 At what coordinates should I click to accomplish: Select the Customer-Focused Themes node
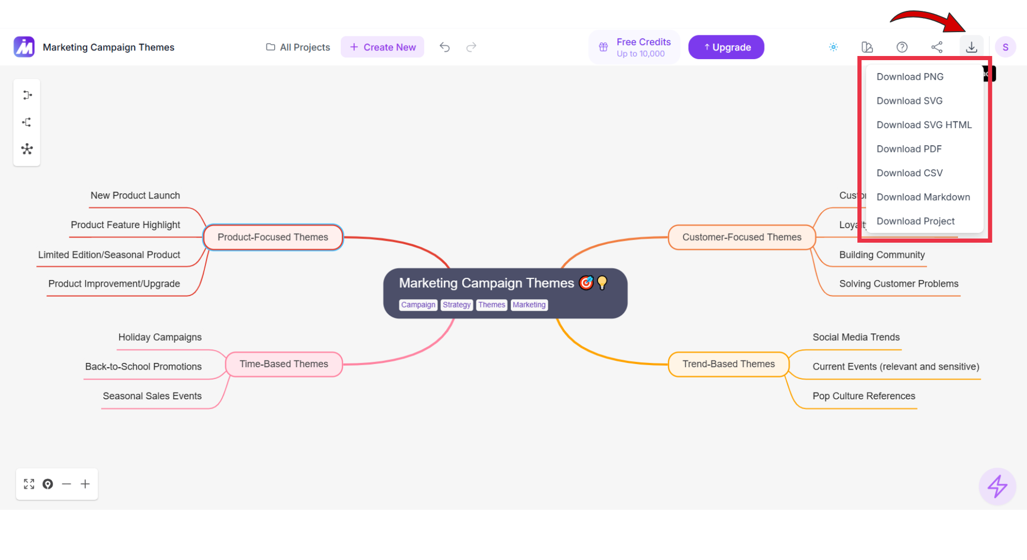[742, 237]
